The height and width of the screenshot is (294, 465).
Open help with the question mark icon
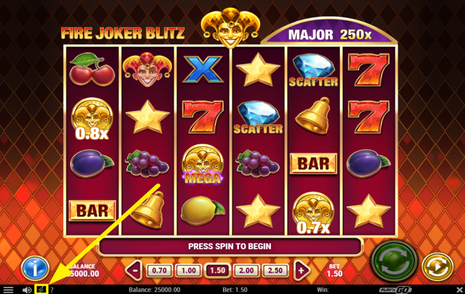52,290
